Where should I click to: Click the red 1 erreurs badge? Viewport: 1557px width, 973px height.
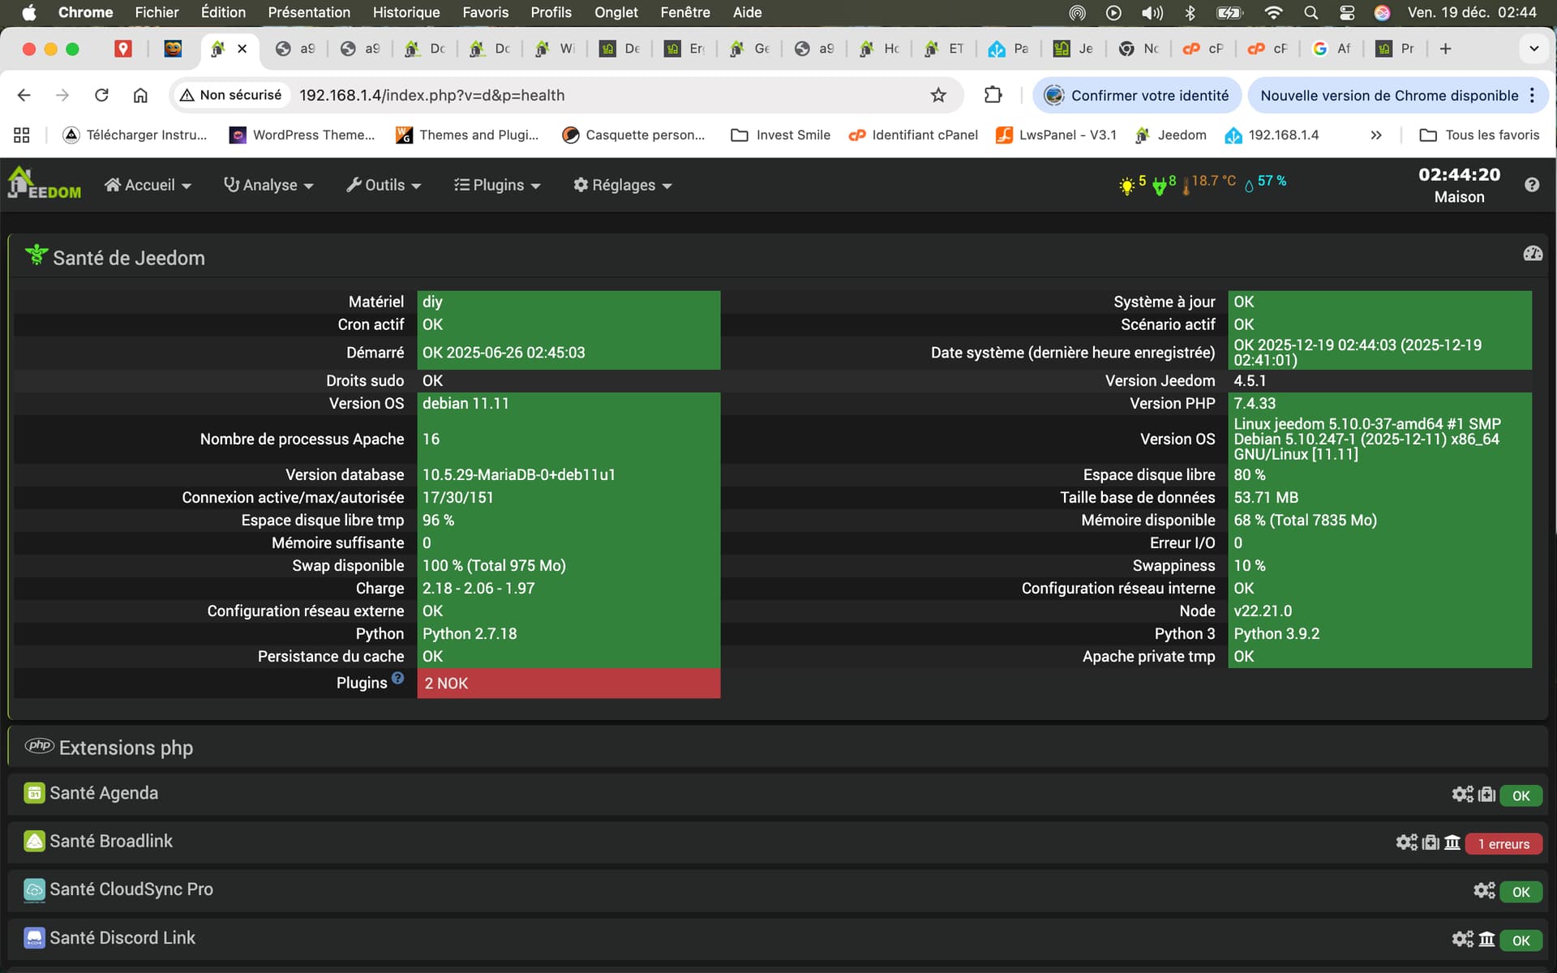pos(1503,843)
